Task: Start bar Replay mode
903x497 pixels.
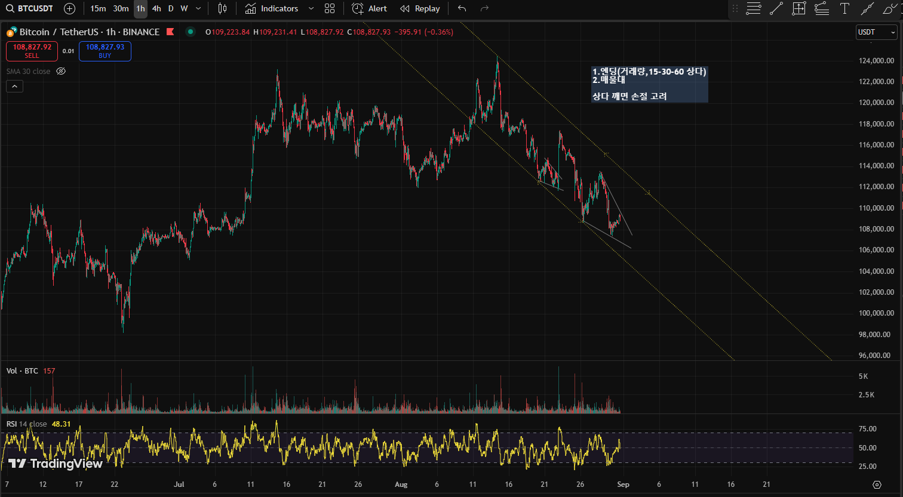Action: point(420,8)
